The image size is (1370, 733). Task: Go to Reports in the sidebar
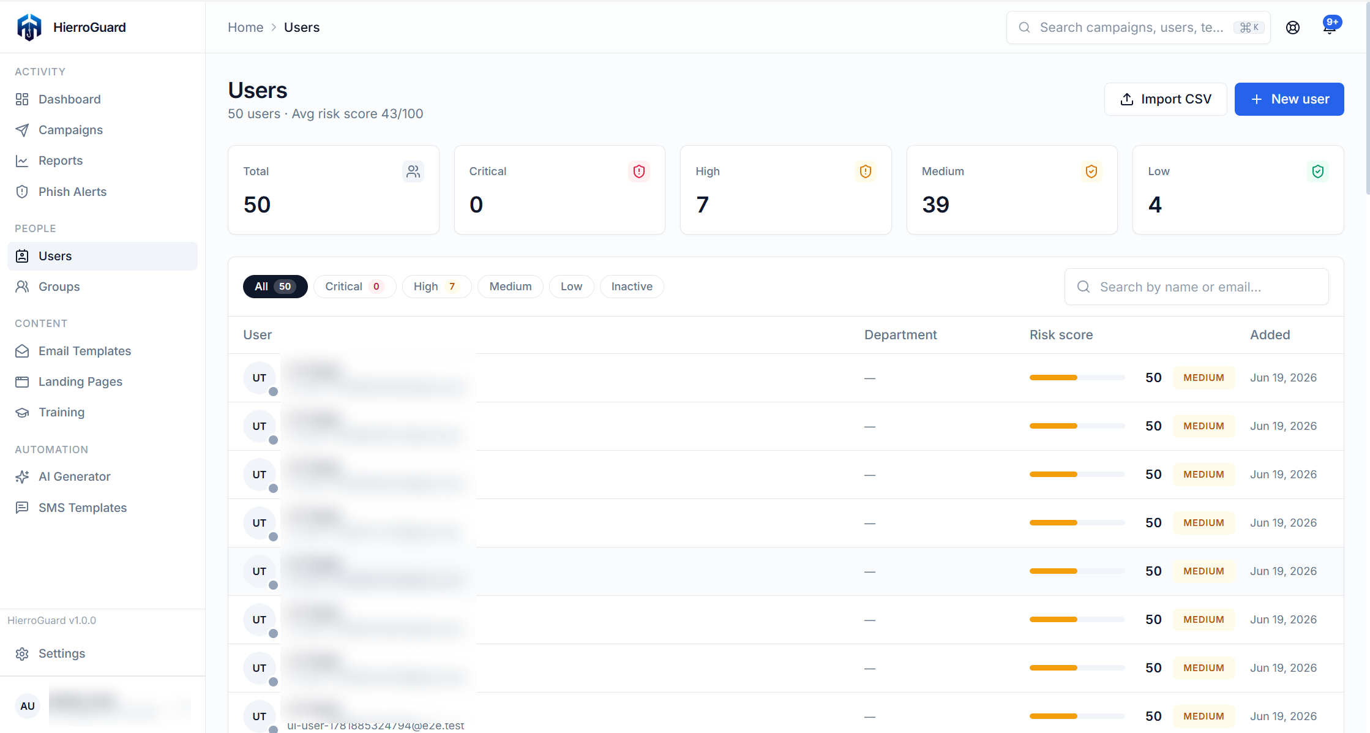point(102,160)
